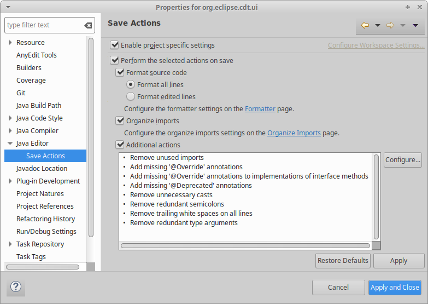This screenshot has height=304, width=428.
Task: Open the Javadoc Location page
Action: tap(42, 169)
